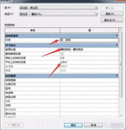Click the 复制 duplicate button

(x=112, y=14)
